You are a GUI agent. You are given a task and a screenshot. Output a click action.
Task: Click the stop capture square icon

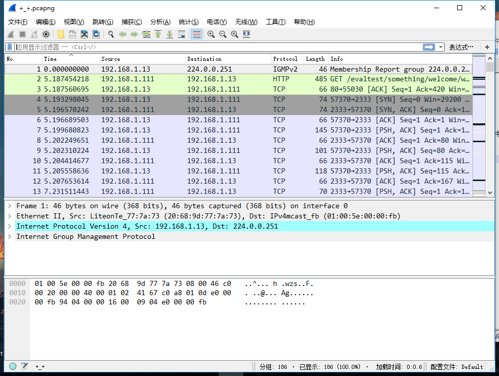22,34
